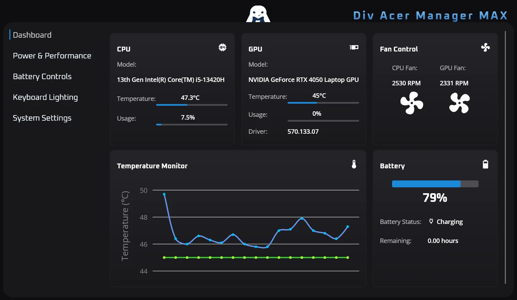The image size is (517, 300).
Task: Click the CPU chip icon
Action: (223, 47)
